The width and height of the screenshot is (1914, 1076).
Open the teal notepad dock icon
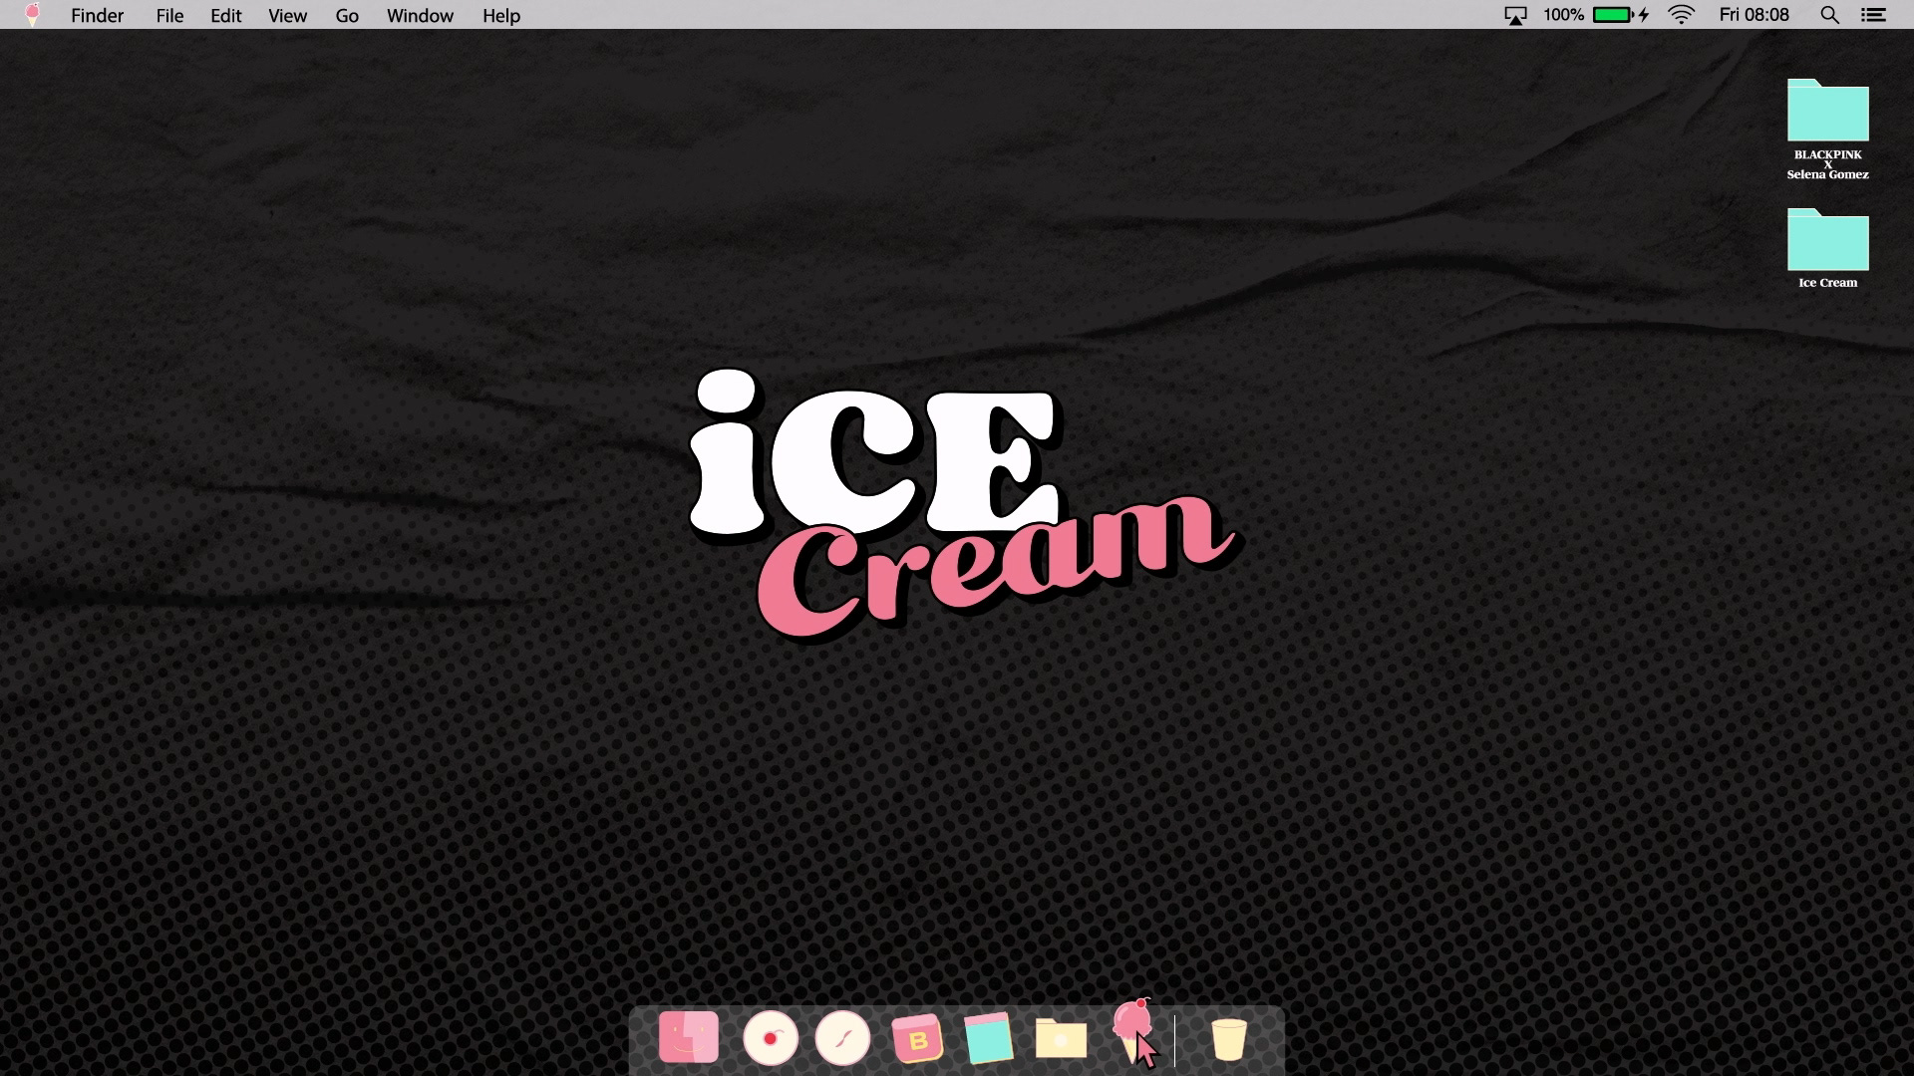[x=988, y=1038]
